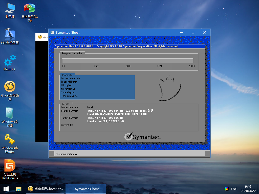Screen dimensions: 259x194
Task: Click the Symantec Ghost title bar icon
Action: coord(53,32)
